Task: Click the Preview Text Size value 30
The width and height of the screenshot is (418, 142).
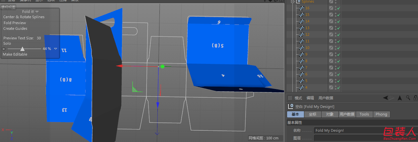Action: 39,38
